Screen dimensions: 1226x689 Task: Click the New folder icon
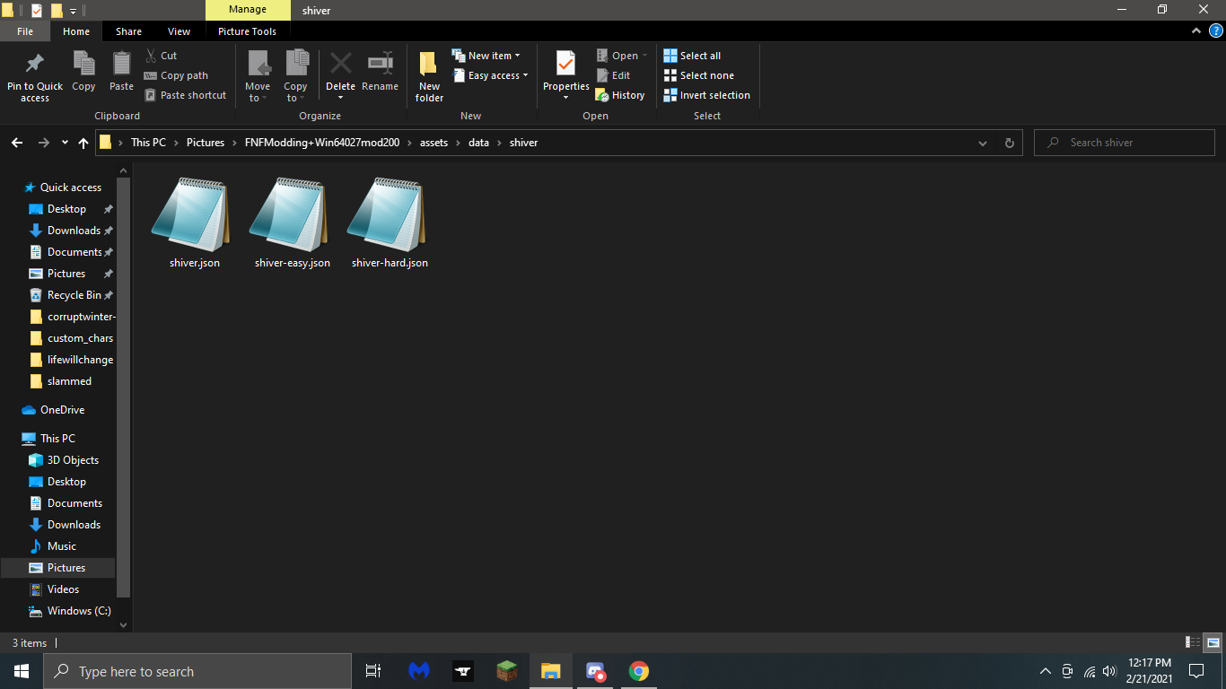coord(428,75)
